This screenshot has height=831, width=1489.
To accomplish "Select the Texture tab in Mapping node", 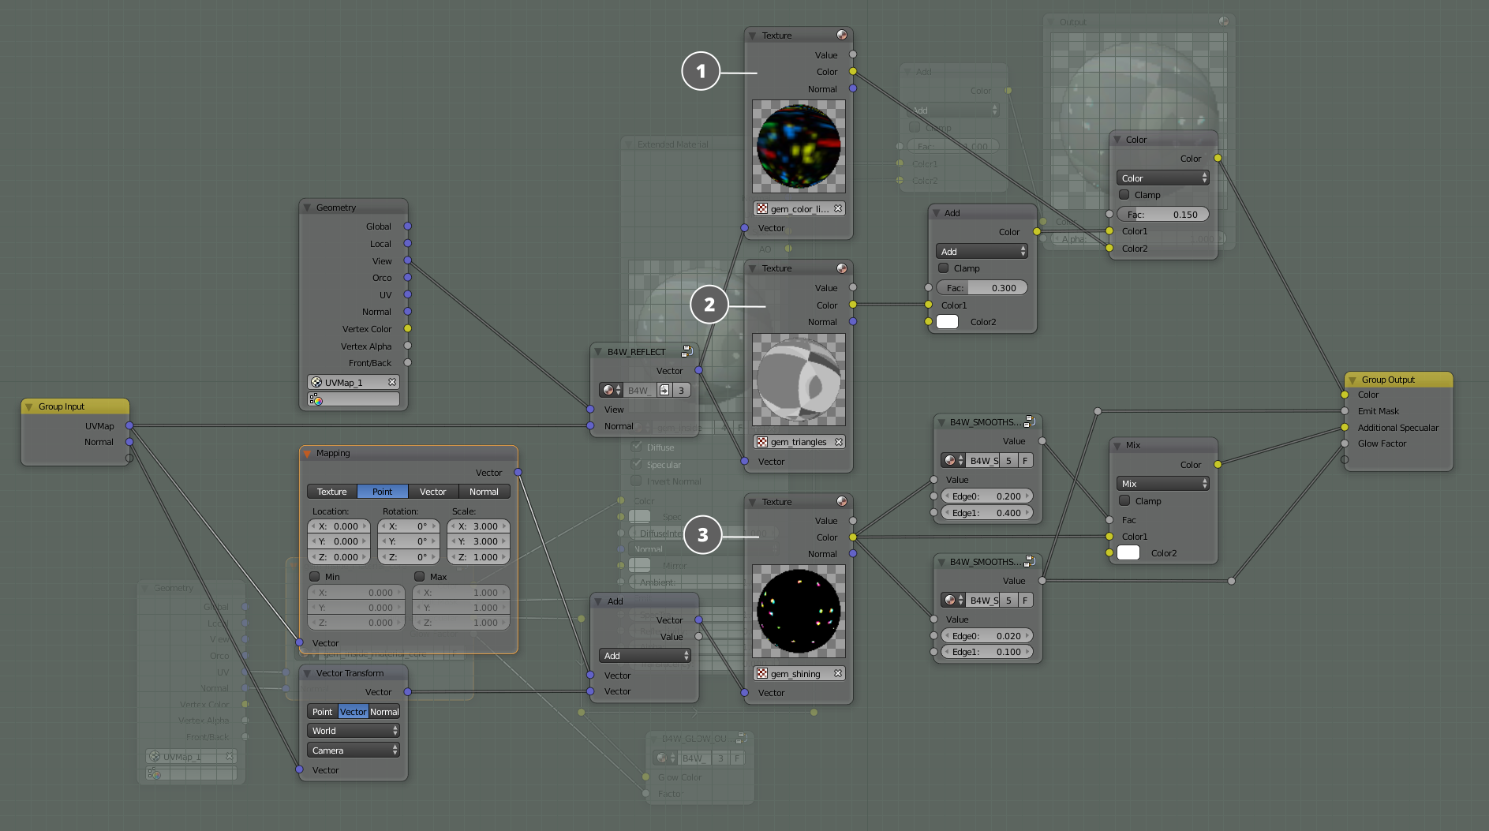I will pyautogui.click(x=331, y=492).
